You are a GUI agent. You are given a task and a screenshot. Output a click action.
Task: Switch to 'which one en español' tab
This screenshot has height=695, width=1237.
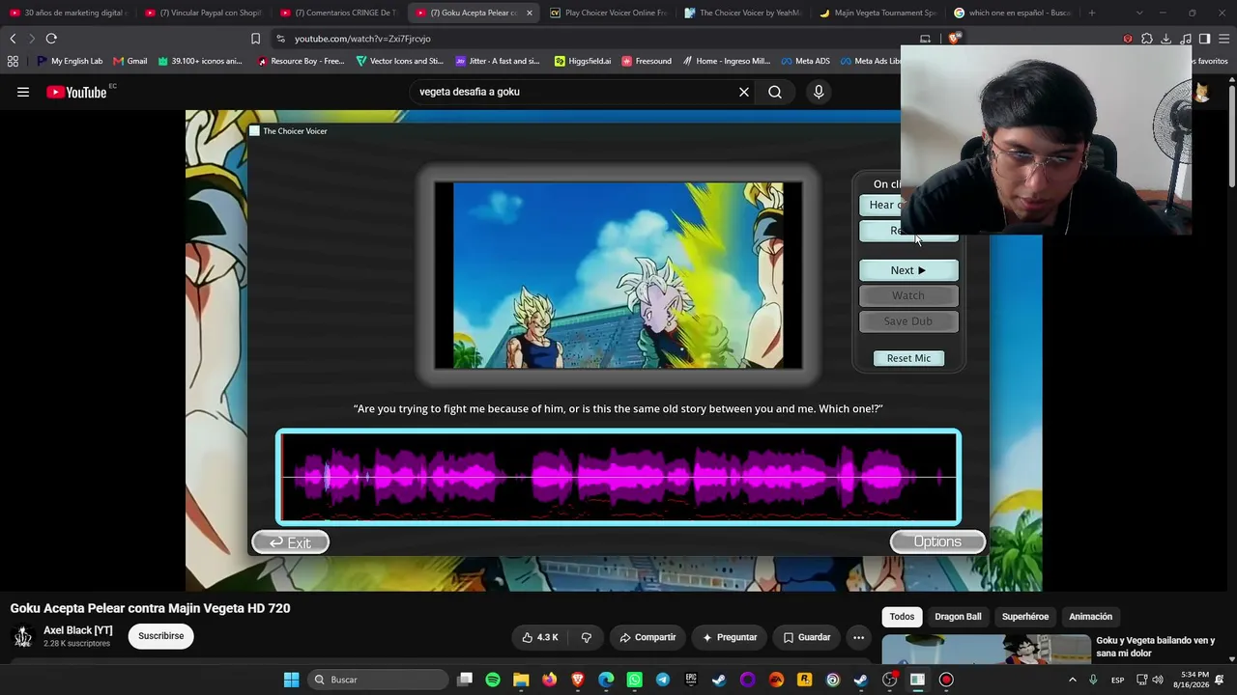pyautogui.click(x=1012, y=13)
